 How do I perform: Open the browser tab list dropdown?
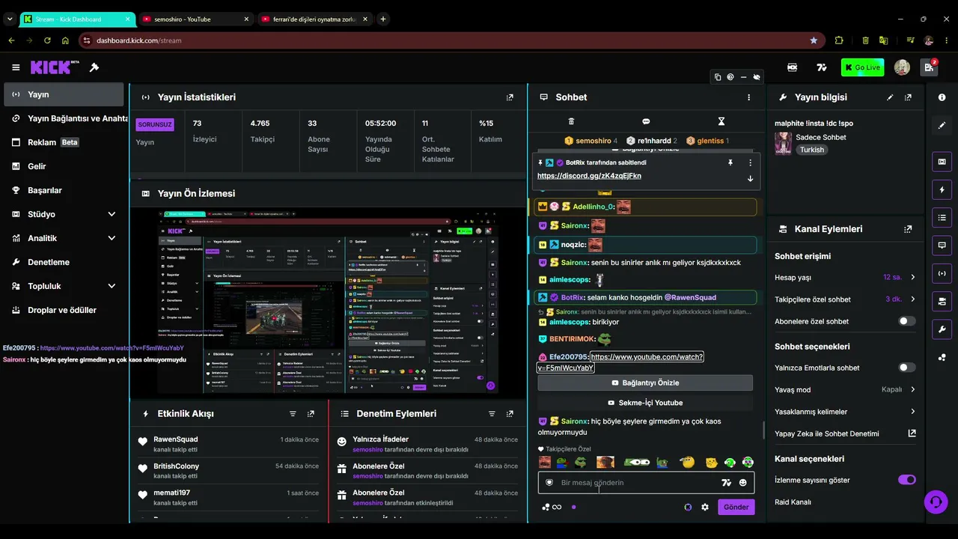pyautogui.click(x=10, y=19)
